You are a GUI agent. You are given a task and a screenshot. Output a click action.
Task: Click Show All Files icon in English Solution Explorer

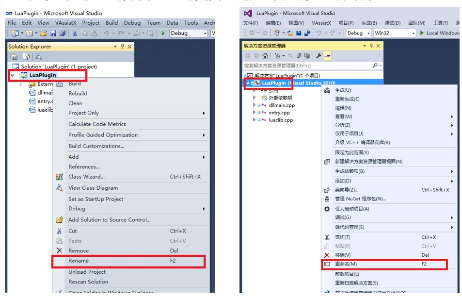click(x=27, y=56)
